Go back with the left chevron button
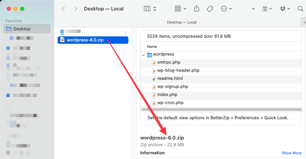 (63, 9)
